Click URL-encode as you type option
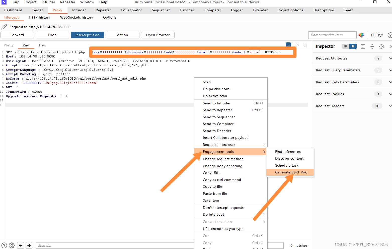The height and width of the screenshot is (249, 392). (x=231, y=229)
